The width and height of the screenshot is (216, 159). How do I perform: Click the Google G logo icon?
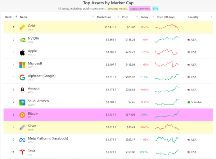pyautogui.click(x=22, y=78)
